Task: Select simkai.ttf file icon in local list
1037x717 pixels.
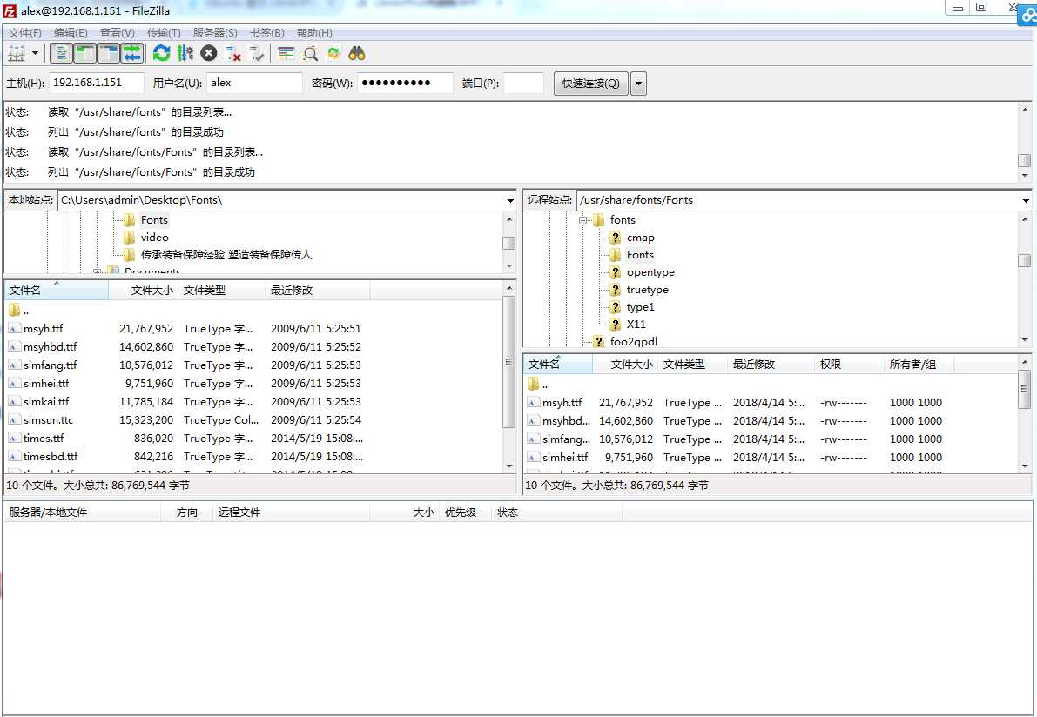Action: pyautogui.click(x=14, y=402)
